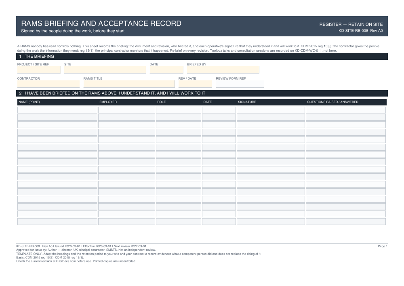Click the EMPLOYER column header

108,102
